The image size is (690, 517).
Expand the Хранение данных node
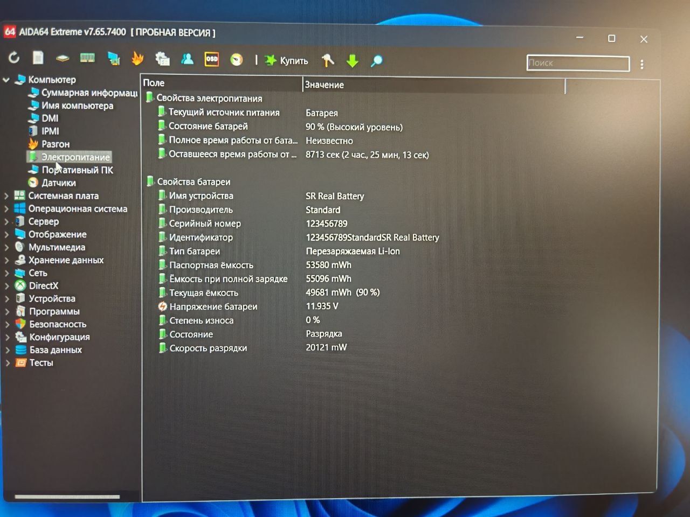(x=7, y=261)
